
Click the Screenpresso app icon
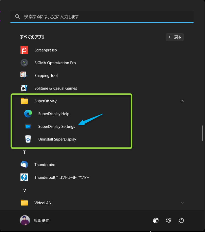pyautogui.click(x=24, y=50)
